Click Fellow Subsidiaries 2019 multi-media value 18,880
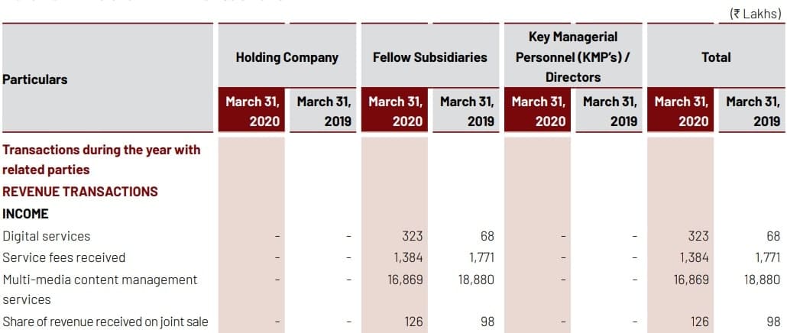The image size is (787, 333). [x=475, y=280]
